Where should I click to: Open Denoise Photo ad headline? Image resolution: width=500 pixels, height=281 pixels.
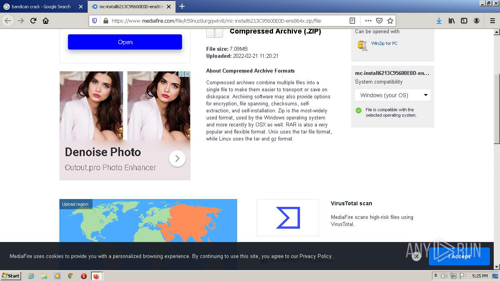point(103,152)
